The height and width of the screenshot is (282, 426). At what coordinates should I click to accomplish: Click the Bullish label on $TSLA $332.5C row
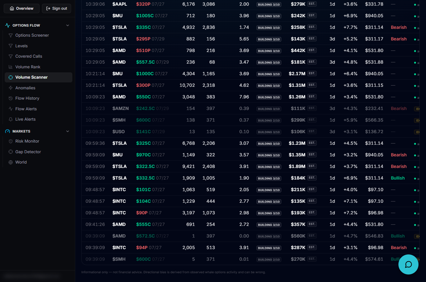pos(398,178)
